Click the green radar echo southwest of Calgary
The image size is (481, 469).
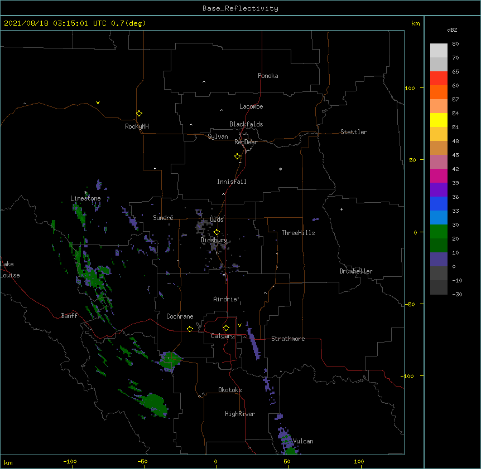(x=170, y=361)
